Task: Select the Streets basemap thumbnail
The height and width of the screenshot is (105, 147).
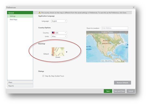Action: pyautogui.click(x=58, y=52)
